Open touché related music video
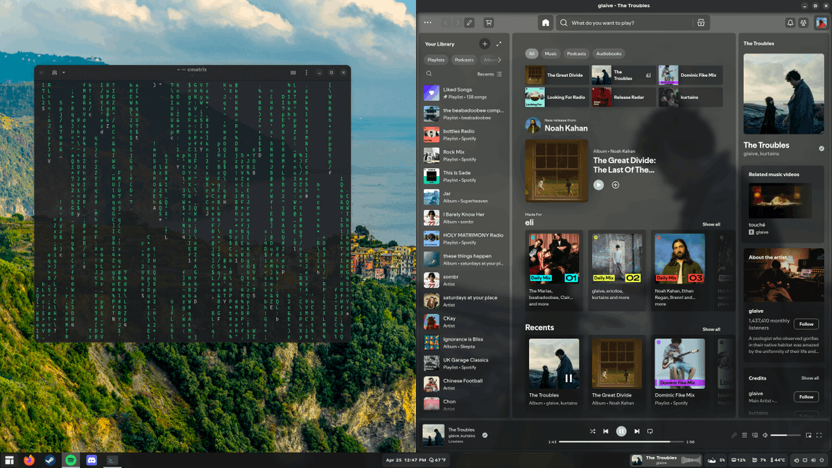 point(779,209)
